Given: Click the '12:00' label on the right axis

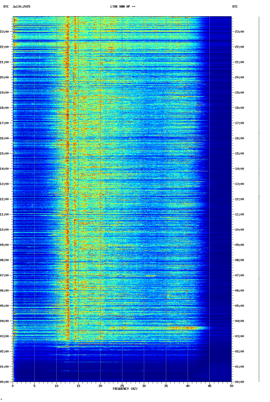Looking at the screenshot, I should [240, 199].
